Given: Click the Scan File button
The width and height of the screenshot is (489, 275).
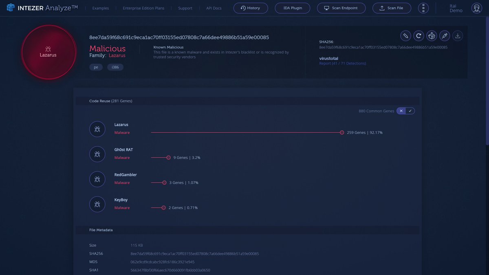Looking at the screenshot, I should [392, 8].
